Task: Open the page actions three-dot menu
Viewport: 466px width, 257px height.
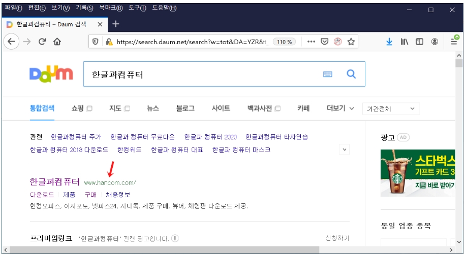Action: pyautogui.click(x=311, y=42)
